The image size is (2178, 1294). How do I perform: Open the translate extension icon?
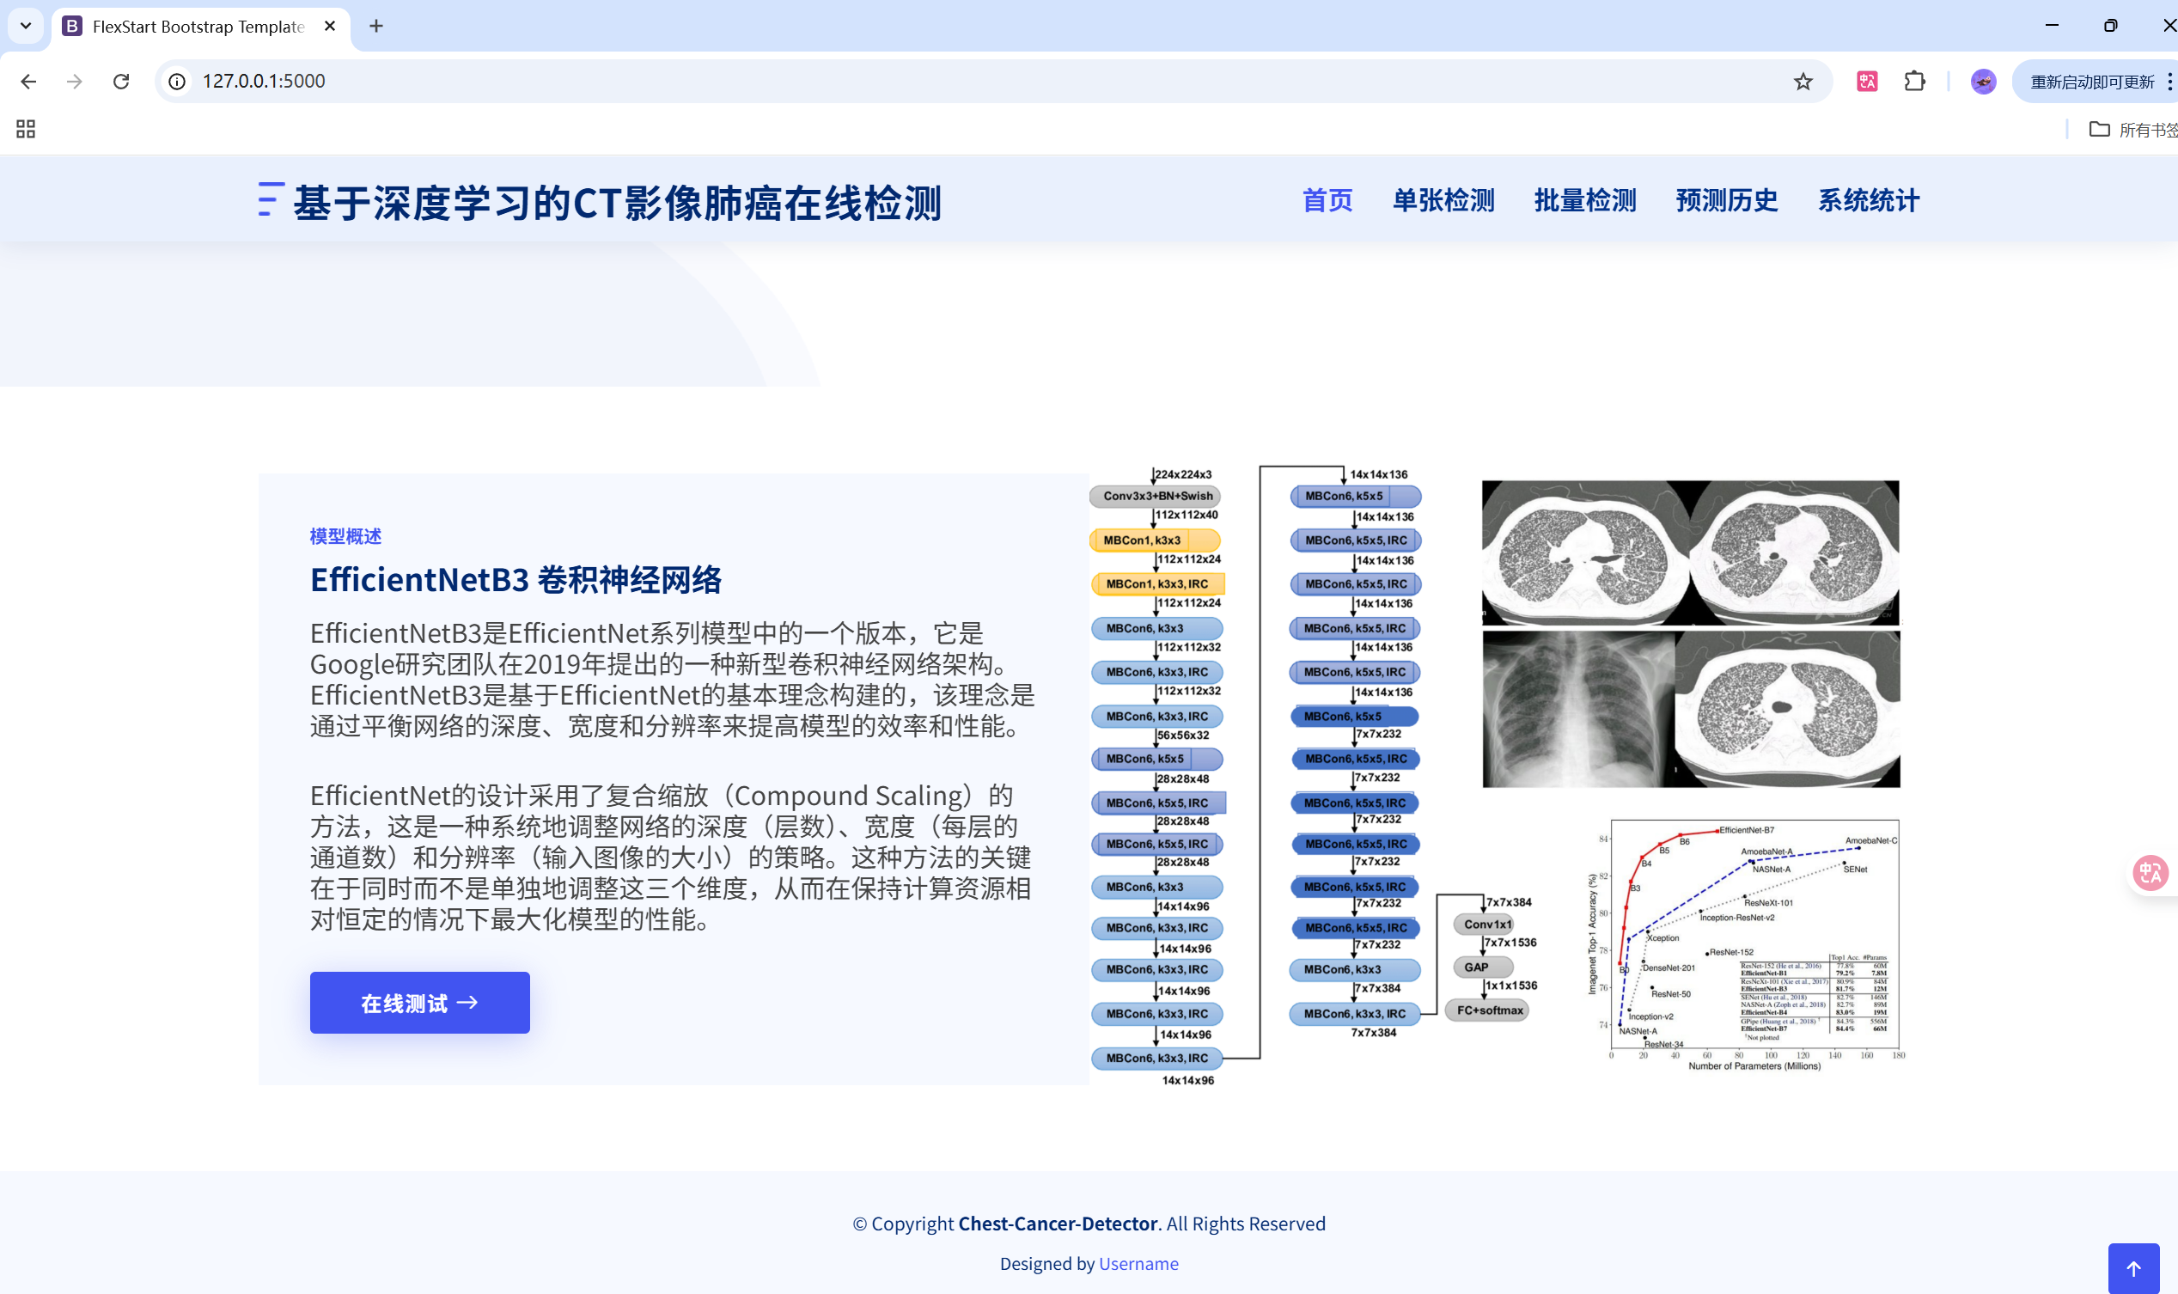tap(1867, 81)
